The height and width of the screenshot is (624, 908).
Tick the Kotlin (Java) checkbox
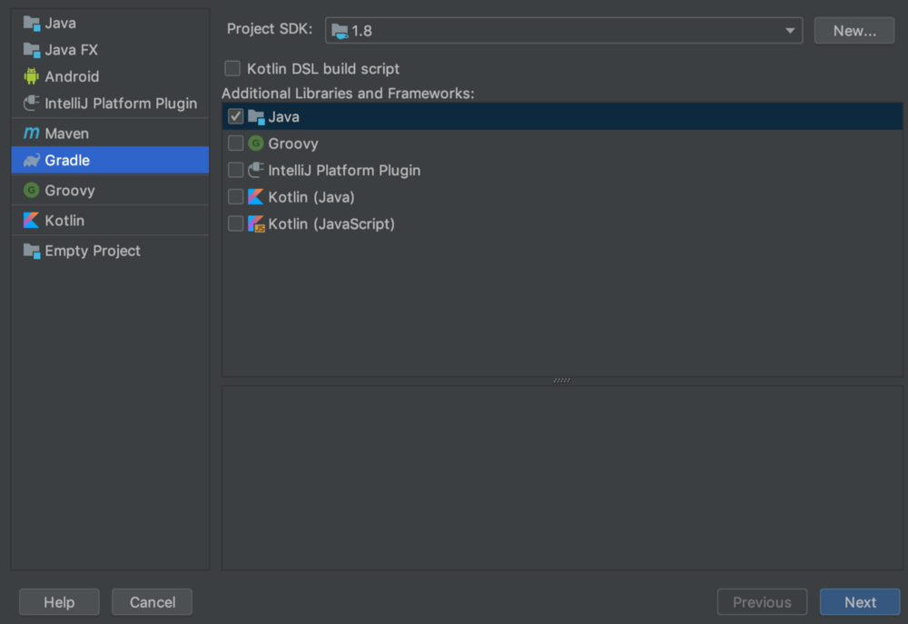[x=236, y=197]
